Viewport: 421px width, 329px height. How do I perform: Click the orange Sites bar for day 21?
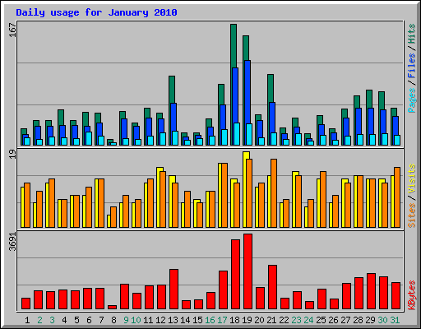(x=274, y=193)
